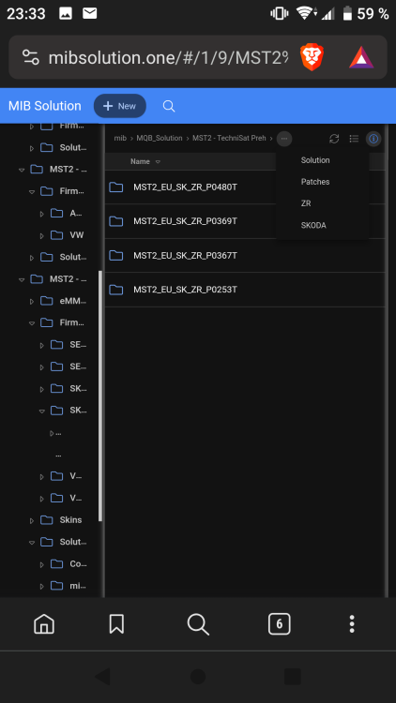Go to MST2 - TechniSat Preh breadcrumb

(x=229, y=138)
